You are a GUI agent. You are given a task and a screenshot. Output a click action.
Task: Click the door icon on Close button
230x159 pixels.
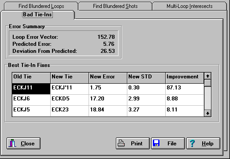(12, 143)
